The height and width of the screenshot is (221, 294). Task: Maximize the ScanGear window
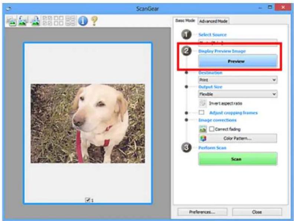[270, 7]
